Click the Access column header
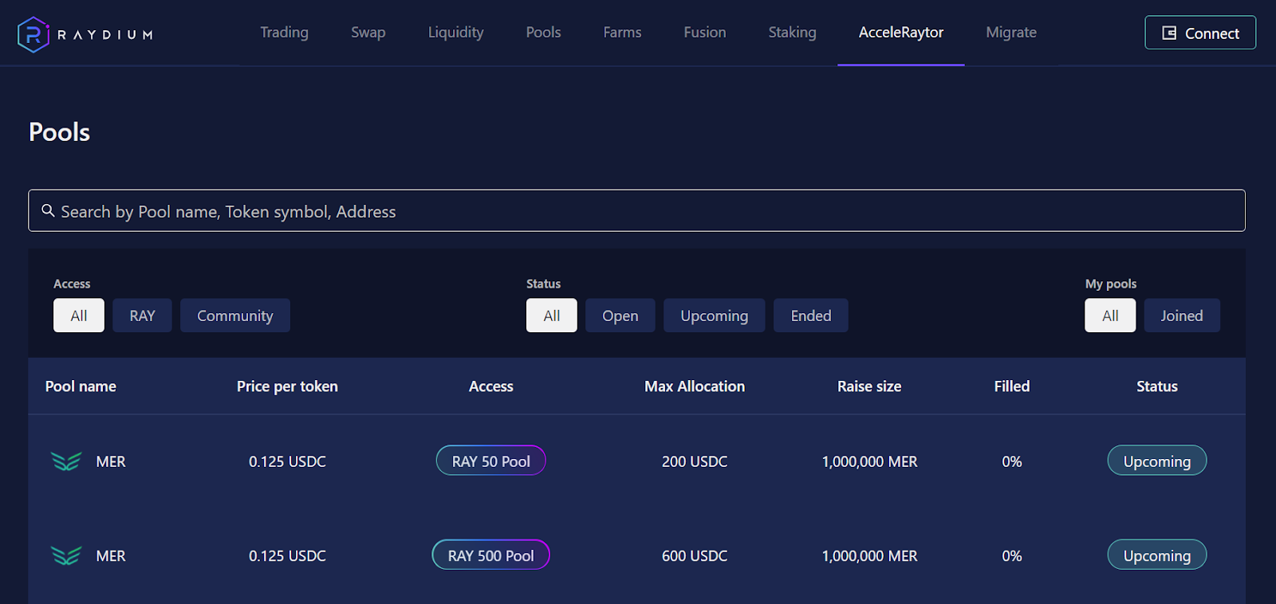 491,386
